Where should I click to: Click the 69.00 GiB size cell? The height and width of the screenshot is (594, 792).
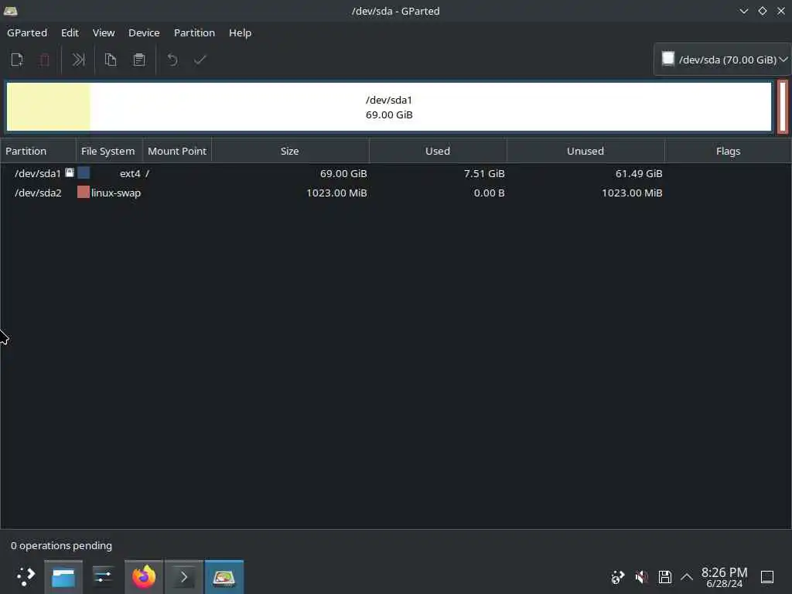point(343,174)
